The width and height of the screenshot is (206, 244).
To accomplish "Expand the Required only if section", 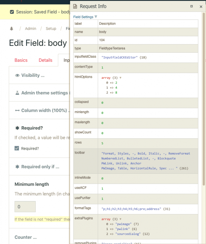I will (x=40, y=167).
